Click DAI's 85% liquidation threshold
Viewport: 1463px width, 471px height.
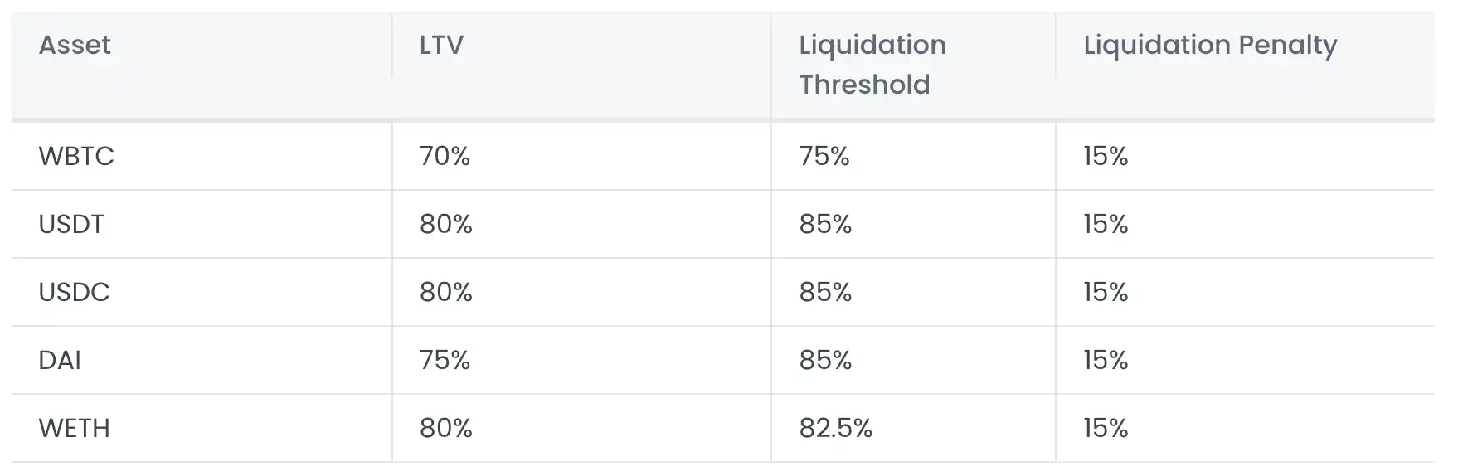(825, 360)
